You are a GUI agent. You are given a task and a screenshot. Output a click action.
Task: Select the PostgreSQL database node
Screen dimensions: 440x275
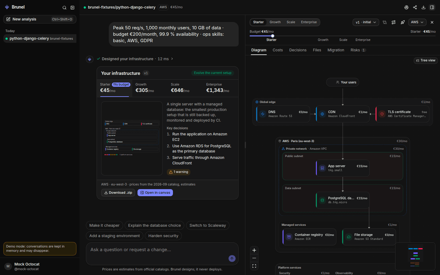click(x=343, y=200)
